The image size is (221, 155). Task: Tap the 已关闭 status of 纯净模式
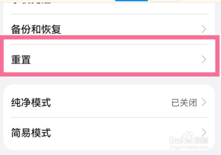[184, 102]
